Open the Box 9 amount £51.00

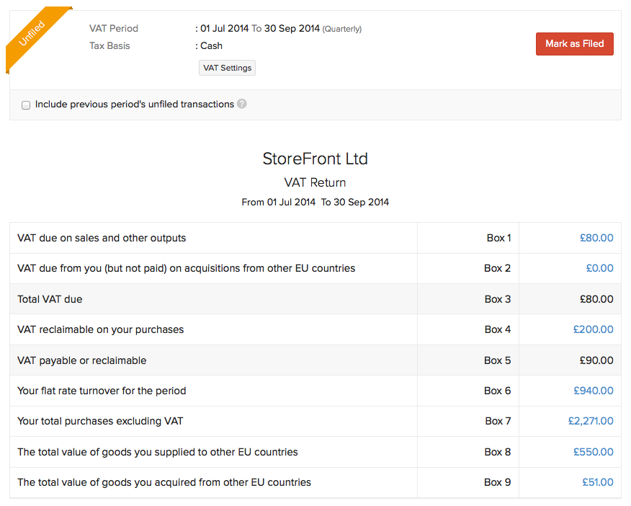[x=596, y=482]
